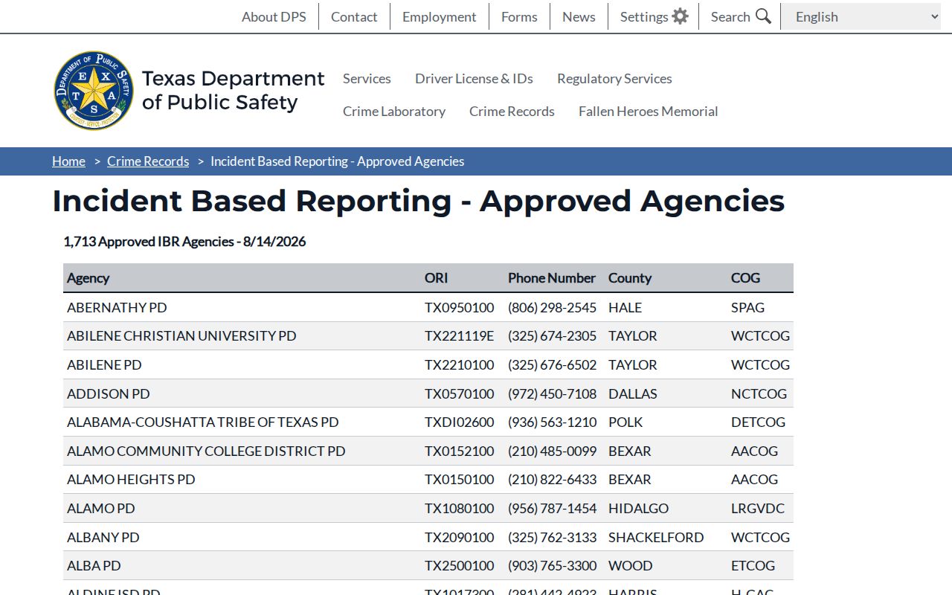Click the Agency column header
952x595 pixels.
[x=88, y=278]
